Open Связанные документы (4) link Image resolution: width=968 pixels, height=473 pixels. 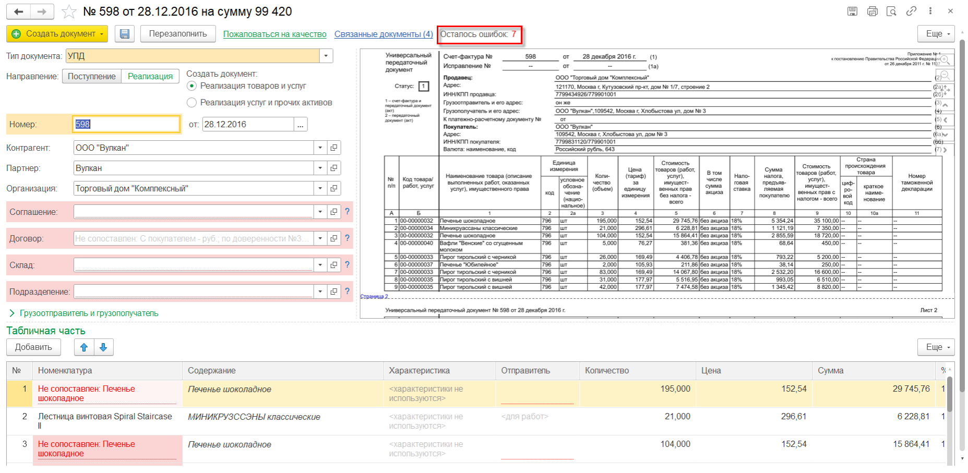tap(384, 34)
